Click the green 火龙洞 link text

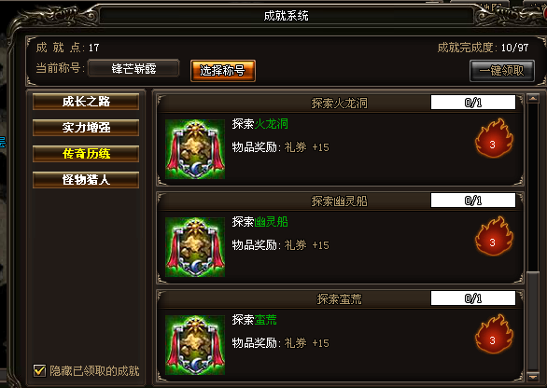pos(271,124)
